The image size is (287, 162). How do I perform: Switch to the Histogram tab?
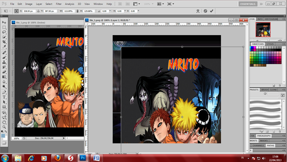[271, 19]
